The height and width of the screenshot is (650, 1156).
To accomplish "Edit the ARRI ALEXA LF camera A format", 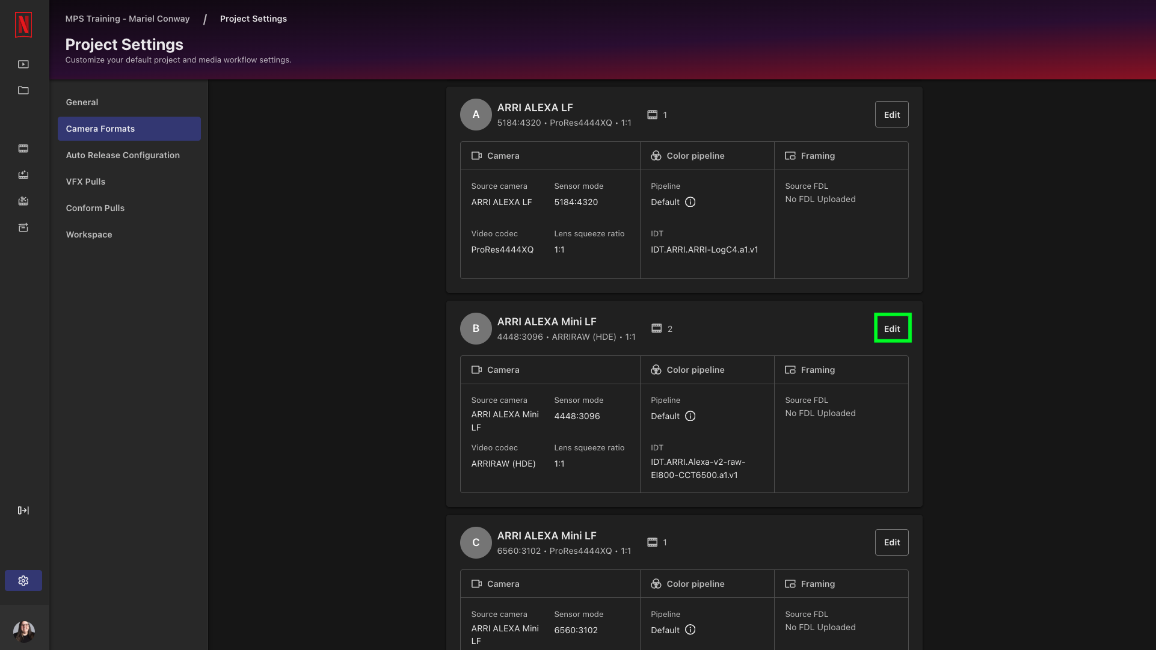I will pyautogui.click(x=892, y=115).
